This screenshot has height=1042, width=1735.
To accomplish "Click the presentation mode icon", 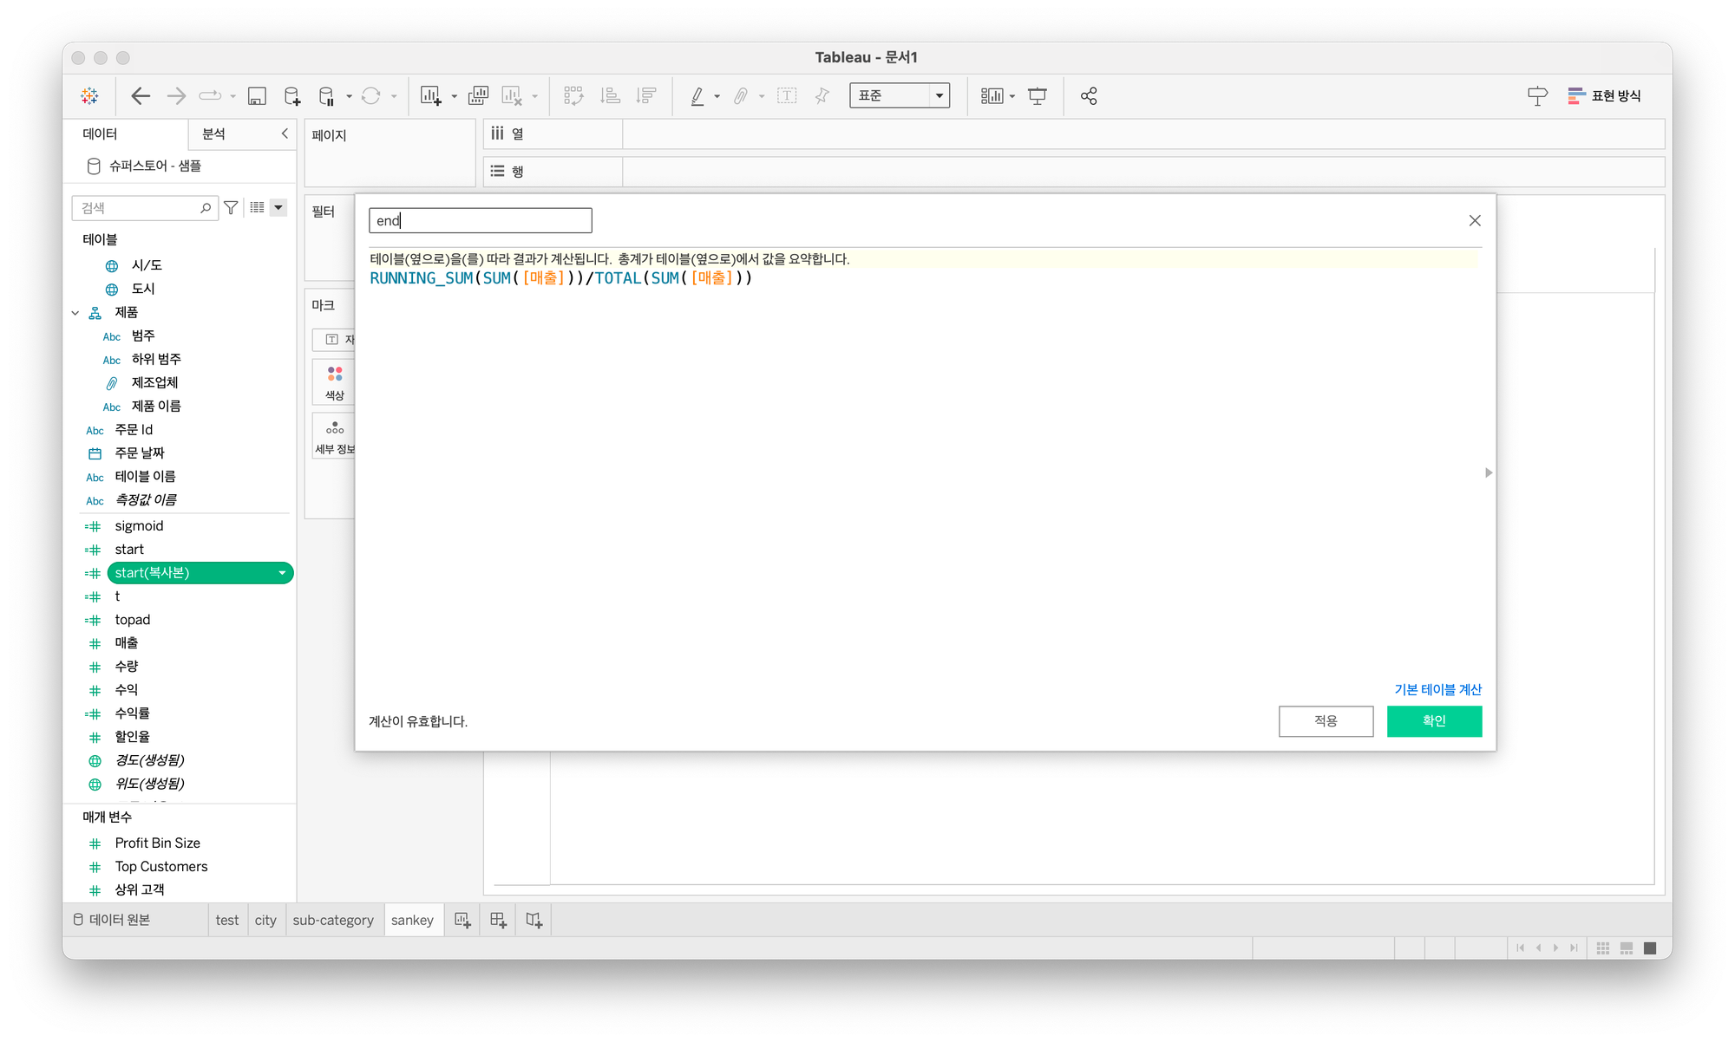I will [1038, 96].
